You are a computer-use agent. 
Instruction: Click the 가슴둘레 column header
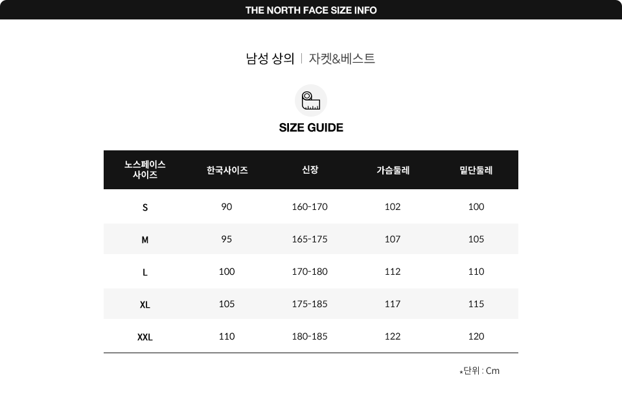tap(393, 170)
